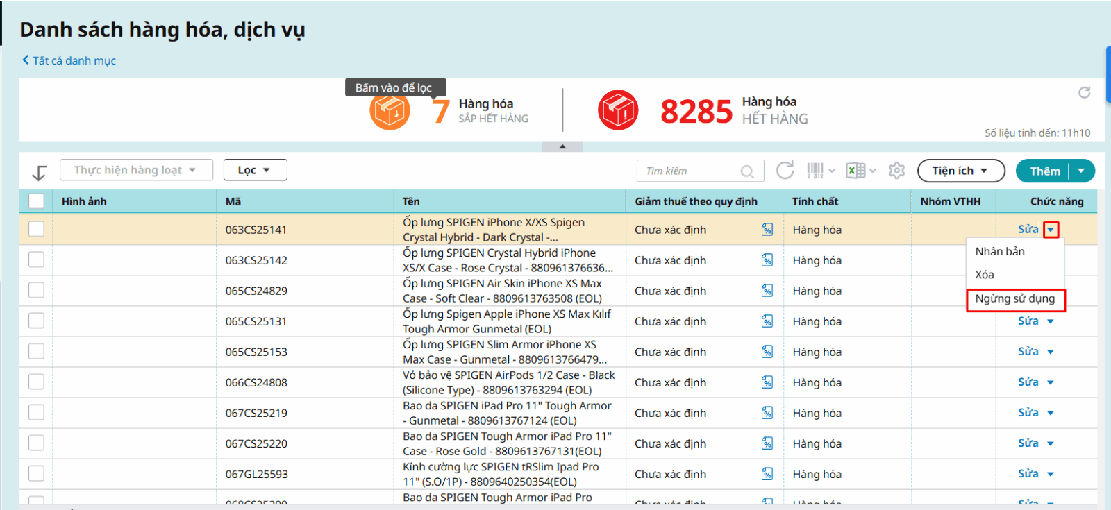Click the "Tìm kiếm" search field
1111x510 pixels.
[x=690, y=171]
